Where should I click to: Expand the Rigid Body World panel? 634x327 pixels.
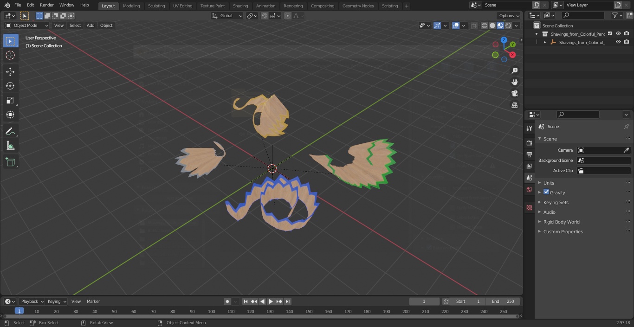point(561,222)
